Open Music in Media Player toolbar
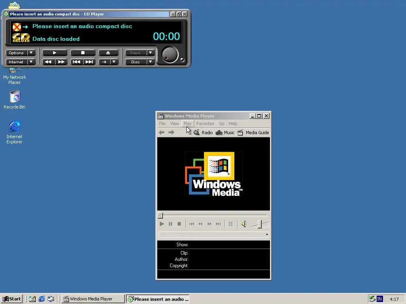The width and height of the screenshot is (406, 304). click(x=225, y=133)
